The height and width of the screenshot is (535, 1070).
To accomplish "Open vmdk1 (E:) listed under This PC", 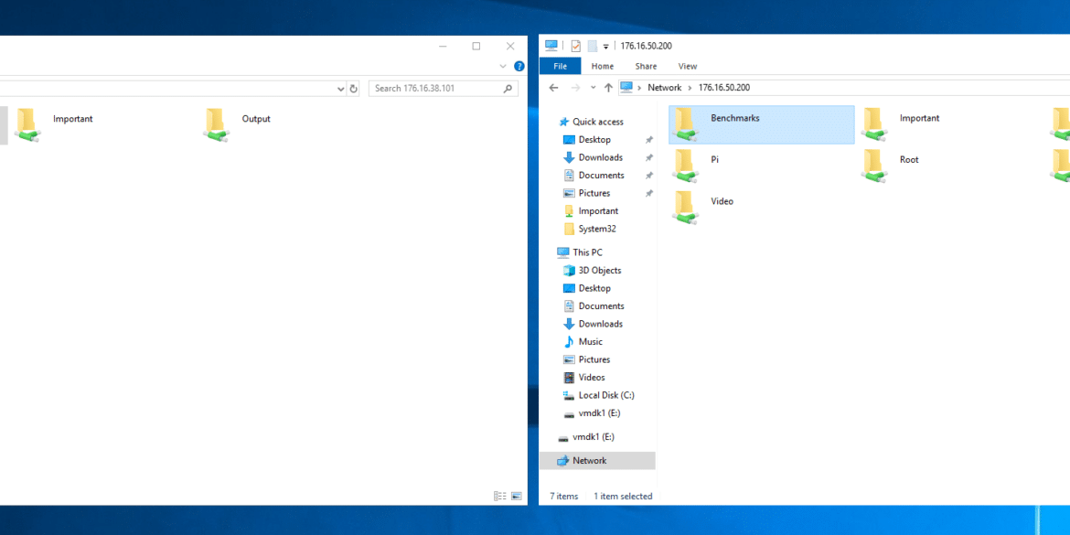I will (x=599, y=412).
